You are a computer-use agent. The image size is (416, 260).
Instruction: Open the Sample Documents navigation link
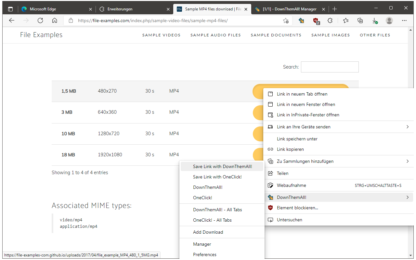[x=276, y=35]
